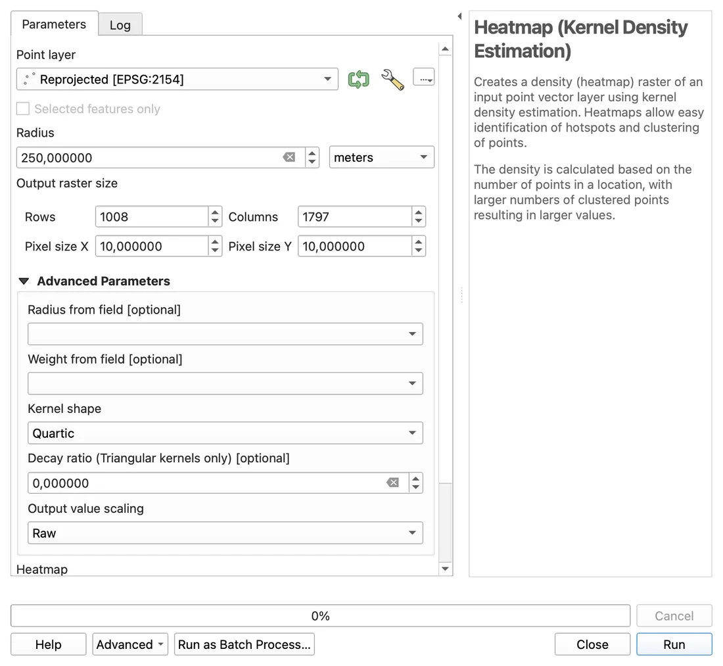Screen dimensions: 723x666
Task: Open Radius from field dropdown
Action: (225, 334)
